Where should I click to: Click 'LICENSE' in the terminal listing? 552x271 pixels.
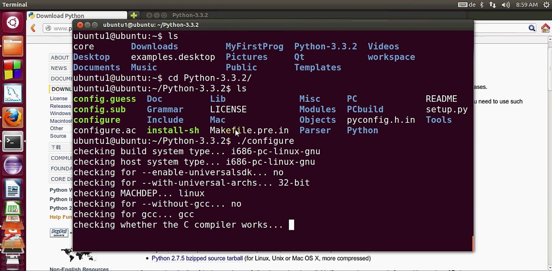[228, 110]
